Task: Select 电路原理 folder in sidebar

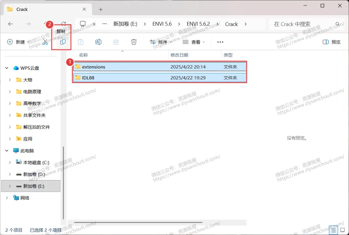Action: coord(29,92)
